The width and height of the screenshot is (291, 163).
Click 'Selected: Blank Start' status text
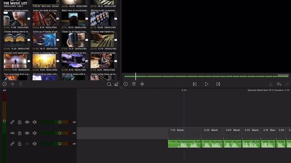268,90
